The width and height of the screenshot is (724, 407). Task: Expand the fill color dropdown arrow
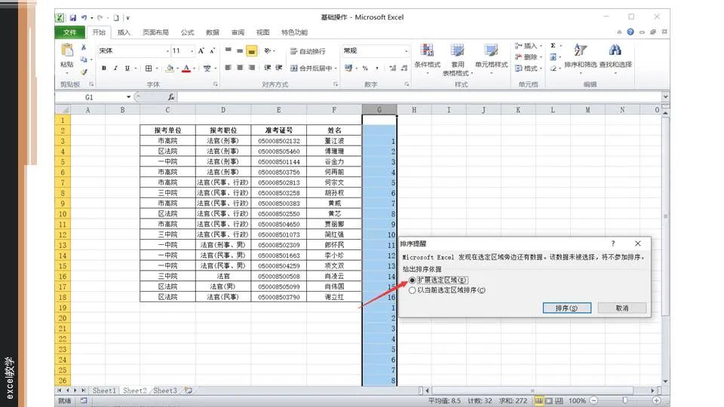click(178, 69)
